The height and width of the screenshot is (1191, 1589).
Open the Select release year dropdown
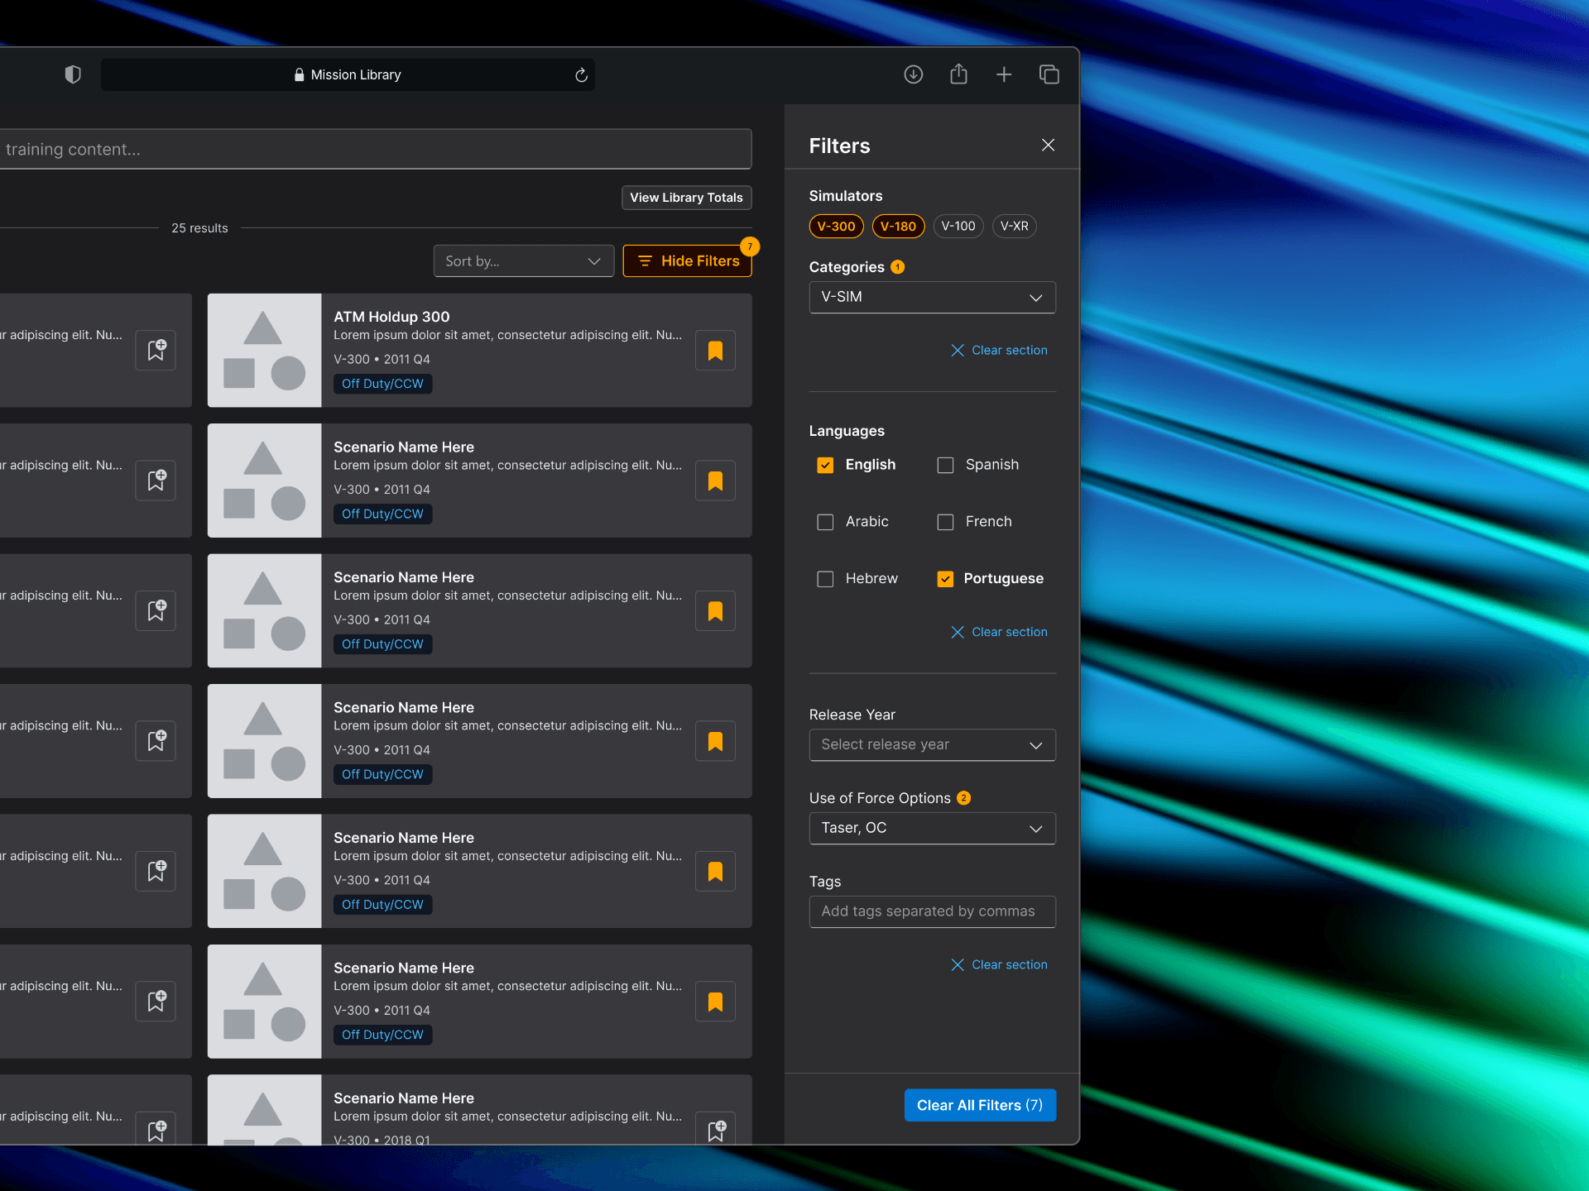(932, 745)
